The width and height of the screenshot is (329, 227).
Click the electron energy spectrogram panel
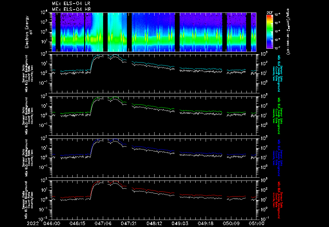(x=154, y=32)
